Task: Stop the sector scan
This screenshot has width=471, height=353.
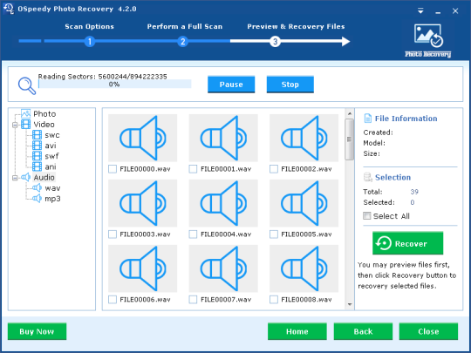Action: (290, 85)
